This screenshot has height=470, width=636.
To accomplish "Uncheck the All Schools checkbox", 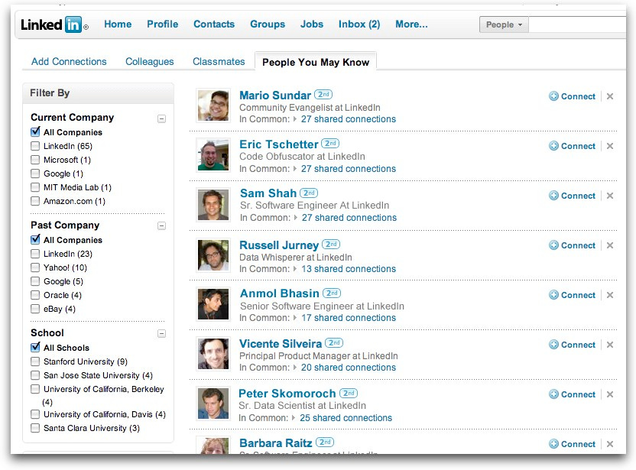I will (x=35, y=348).
